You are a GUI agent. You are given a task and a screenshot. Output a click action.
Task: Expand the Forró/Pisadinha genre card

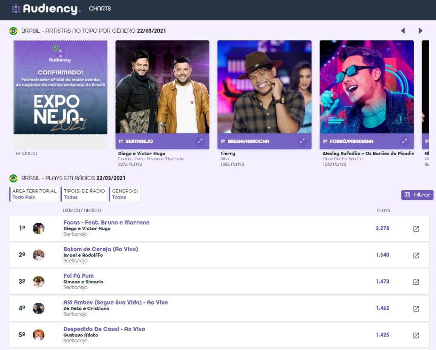(x=404, y=141)
